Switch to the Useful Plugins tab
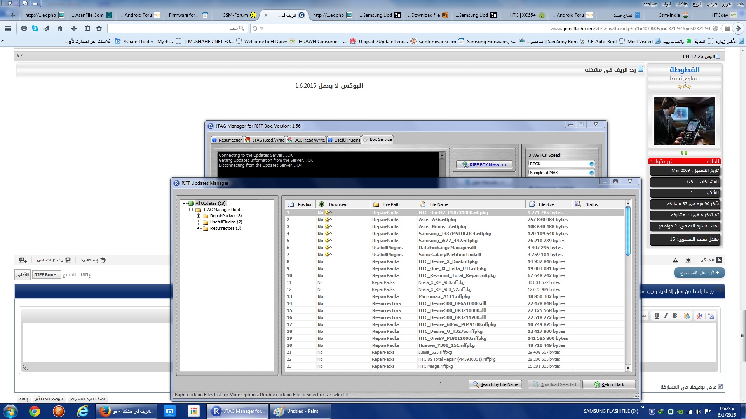This screenshot has height=419, width=746. (344, 140)
